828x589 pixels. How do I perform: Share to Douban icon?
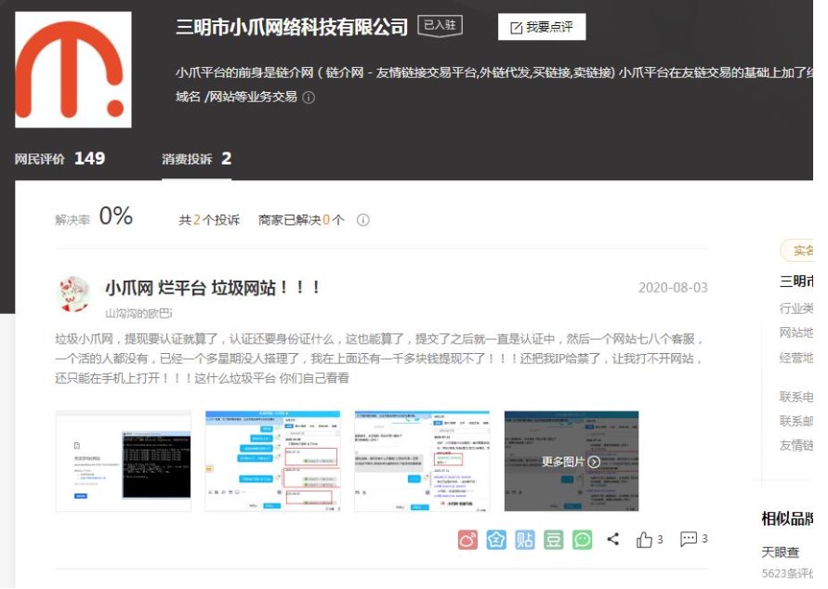(x=554, y=539)
